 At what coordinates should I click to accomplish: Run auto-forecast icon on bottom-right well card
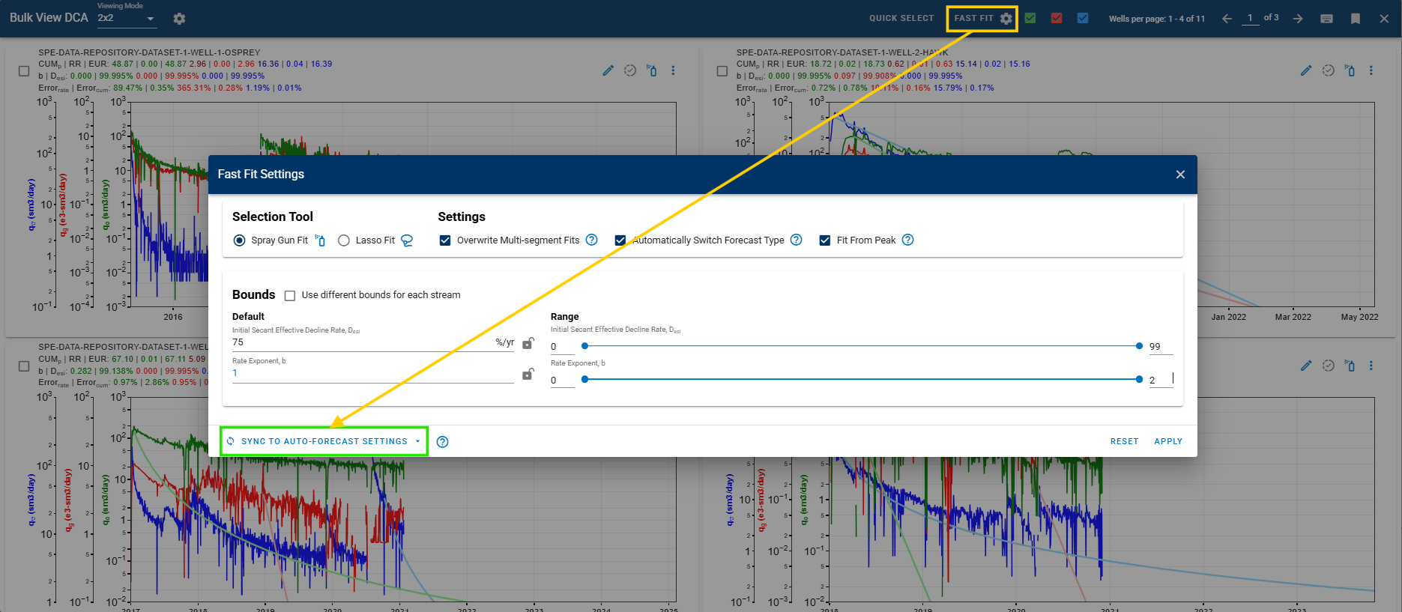(x=1328, y=366)
